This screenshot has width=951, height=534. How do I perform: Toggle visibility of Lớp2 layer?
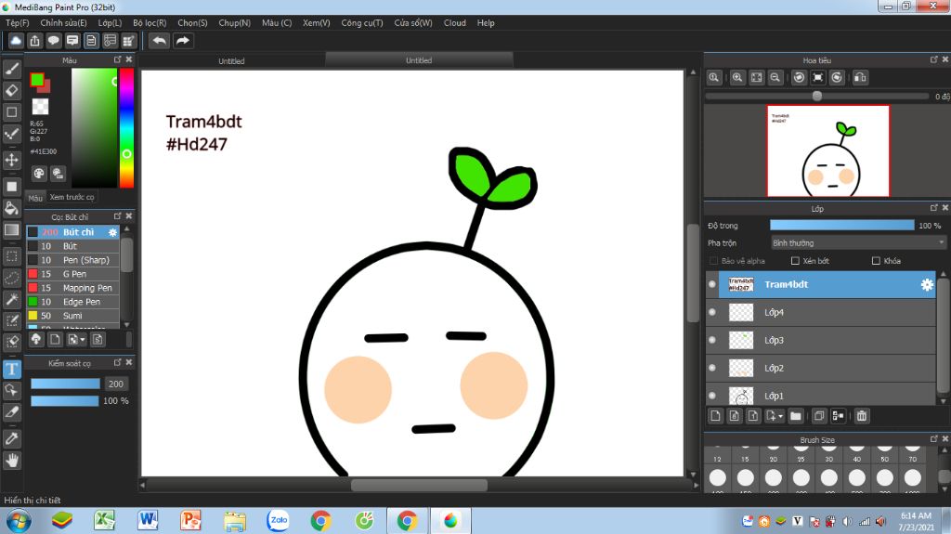712,368
